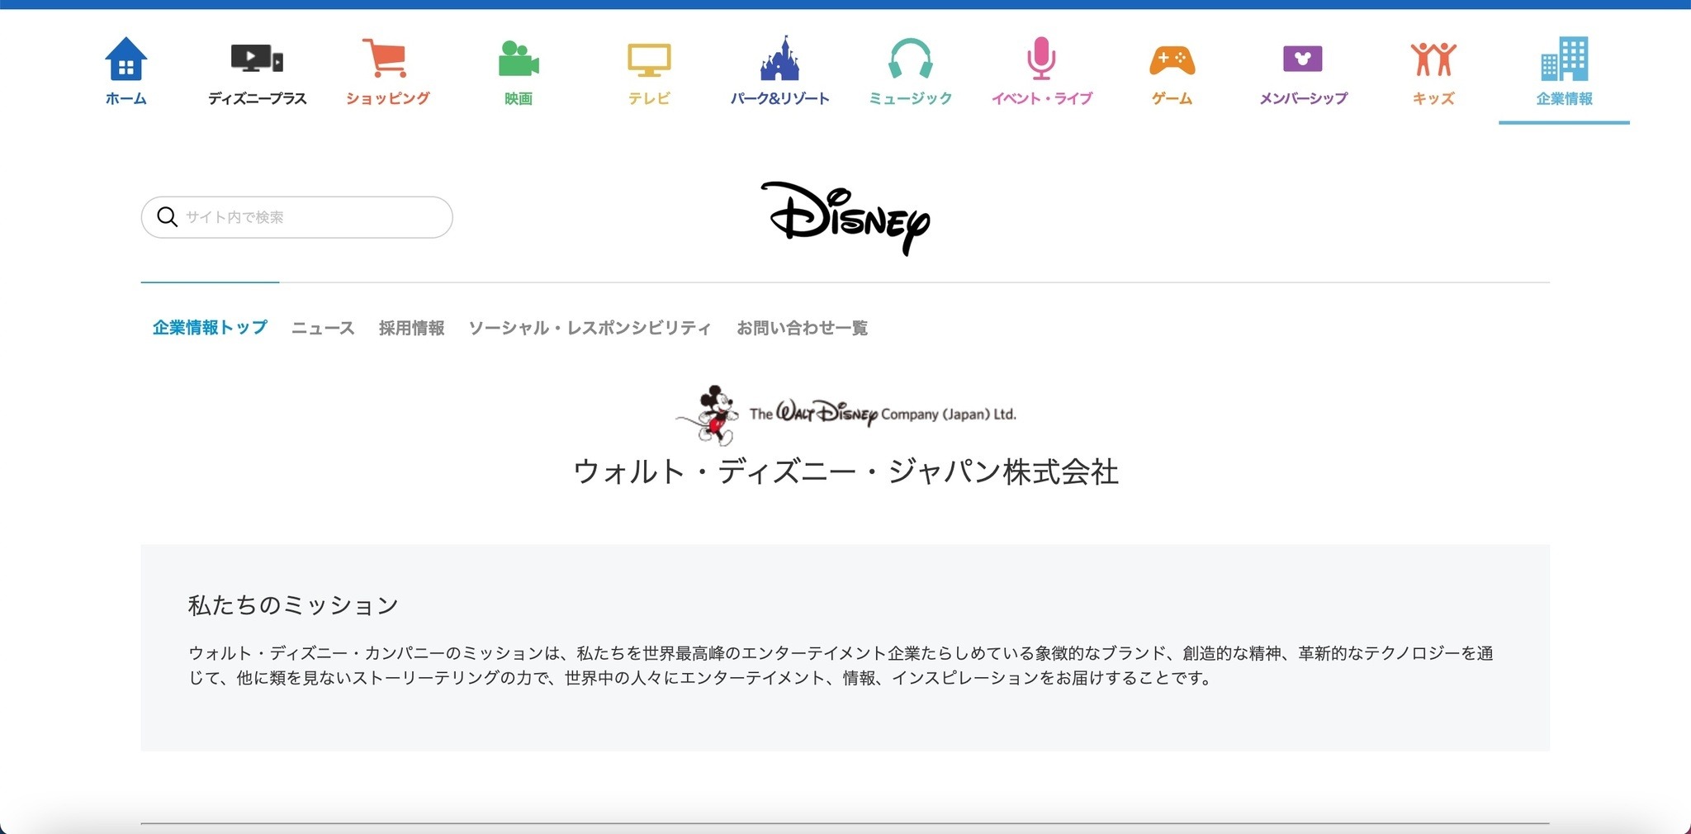Go to キッズ label
The width and height of the screenshot is (1691, 834).
pyautogui.click(x=1433, y=99)
